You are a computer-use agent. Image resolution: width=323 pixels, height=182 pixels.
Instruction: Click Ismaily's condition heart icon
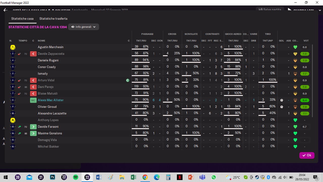coord(295,74)
